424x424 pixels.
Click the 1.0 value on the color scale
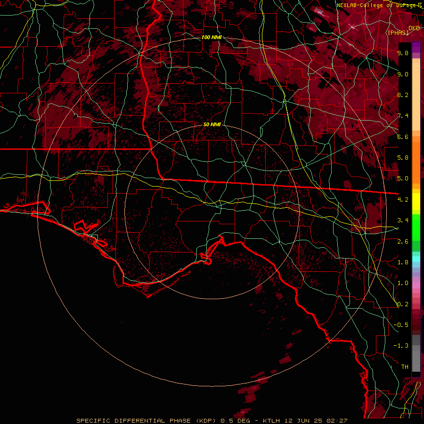403,283
